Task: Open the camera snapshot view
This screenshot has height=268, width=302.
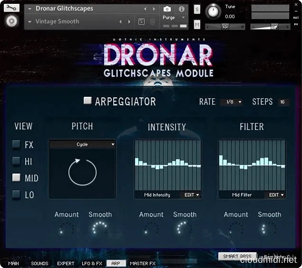Action: (x=167, y=9)
